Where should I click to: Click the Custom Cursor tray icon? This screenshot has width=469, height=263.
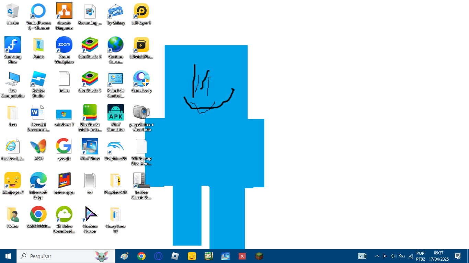coord(385,256)
